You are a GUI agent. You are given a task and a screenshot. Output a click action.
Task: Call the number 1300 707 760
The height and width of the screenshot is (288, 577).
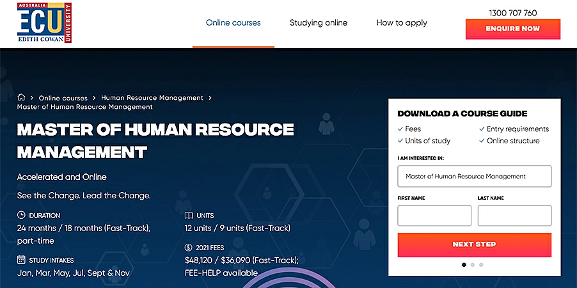pos(513,13)
